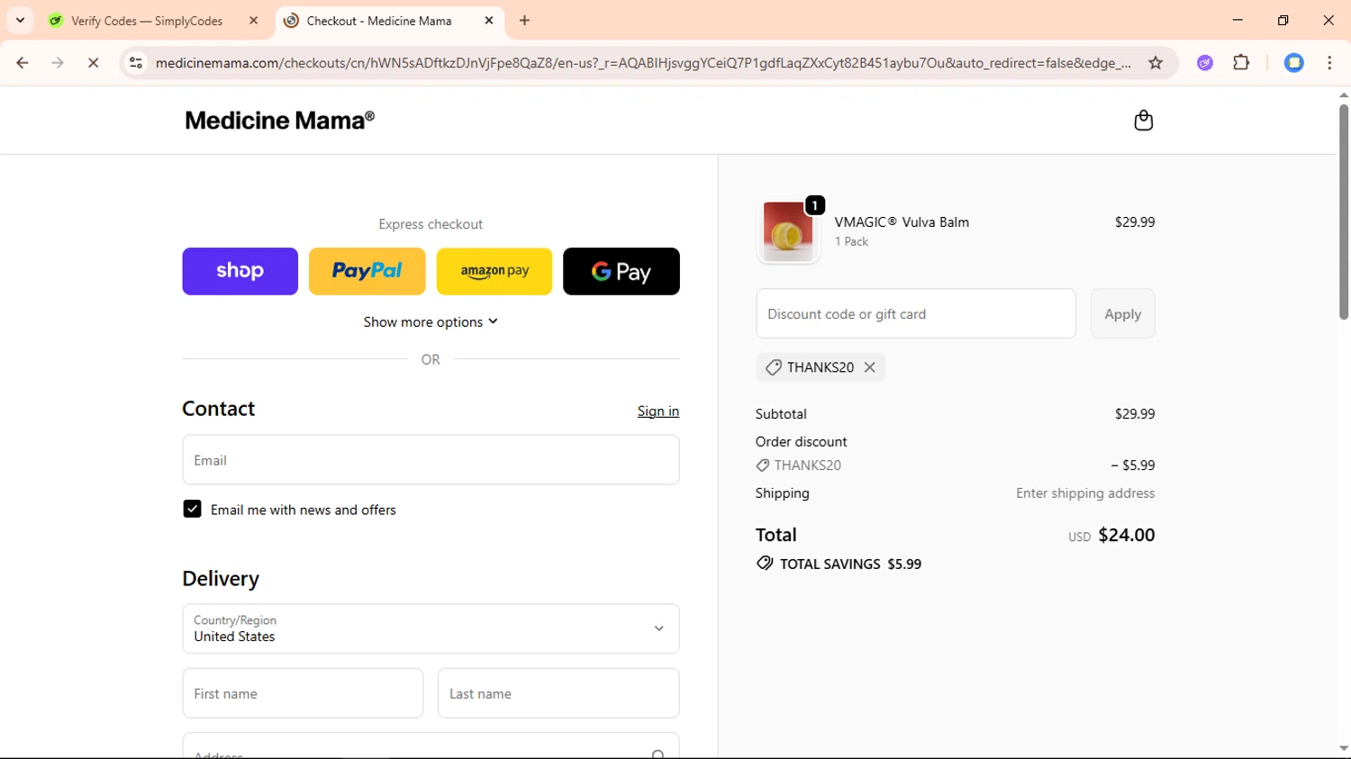The width and height of the screenshot is (1351, 759).
Task: Follow the Sign in link
Action: click(x=658, y=411)
